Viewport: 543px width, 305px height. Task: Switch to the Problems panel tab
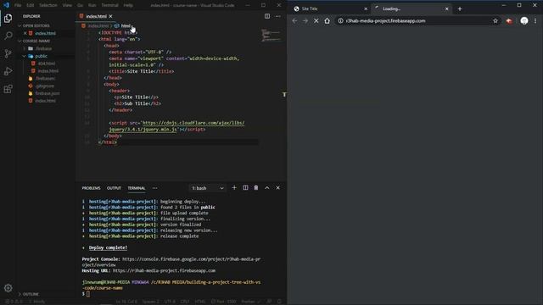pos(91,188)
